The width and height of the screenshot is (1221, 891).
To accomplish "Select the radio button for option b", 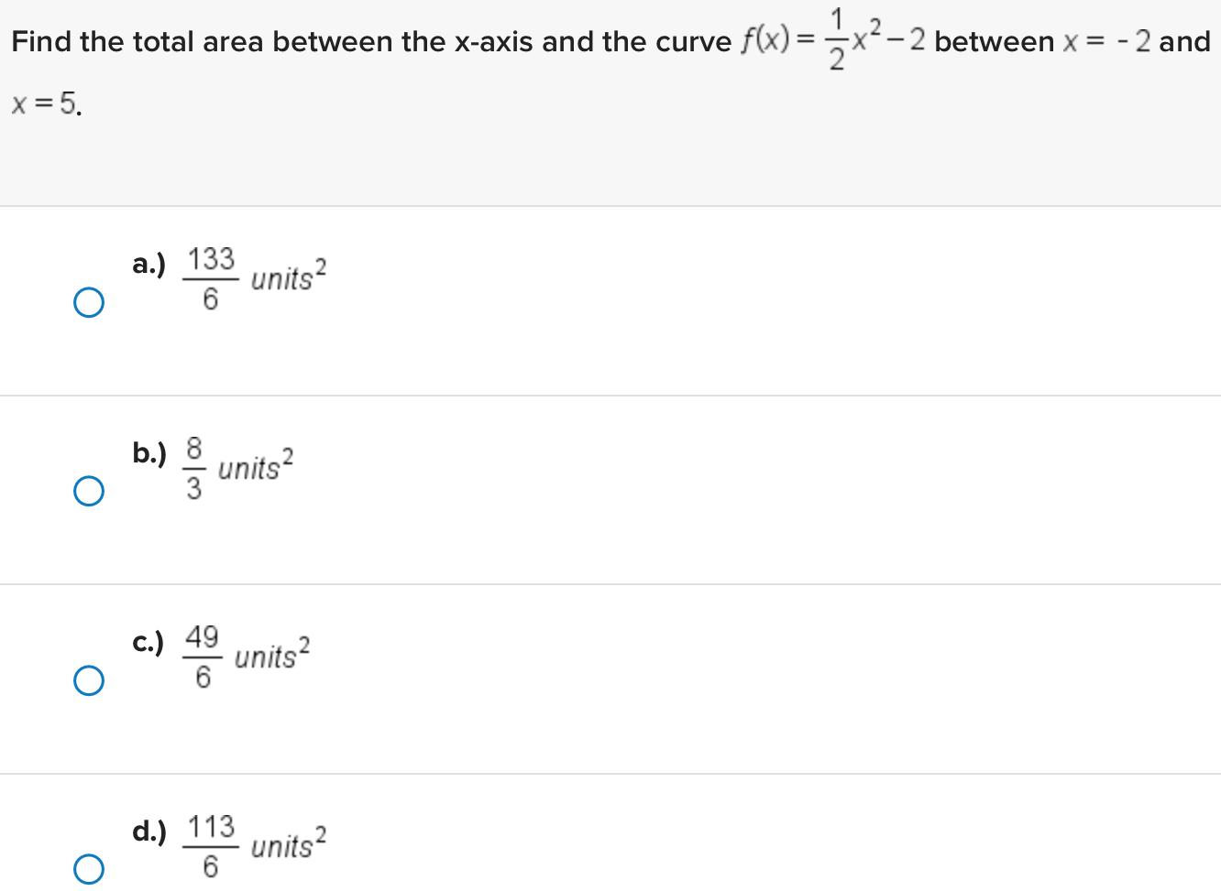I will (x=88, y=492).
